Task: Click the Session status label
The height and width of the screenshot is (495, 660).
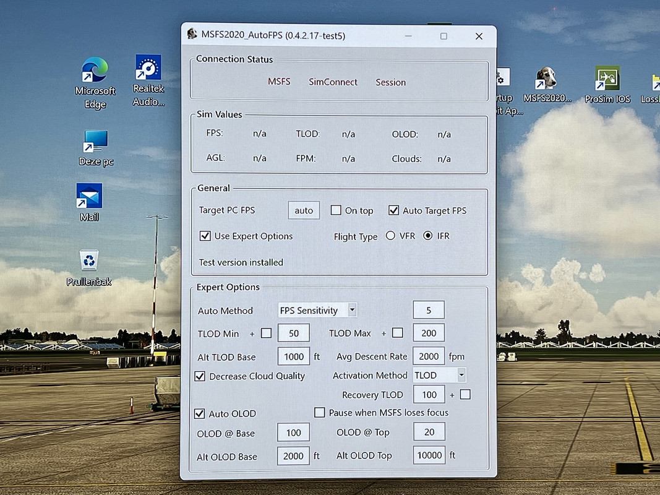Action: (390, 82)
